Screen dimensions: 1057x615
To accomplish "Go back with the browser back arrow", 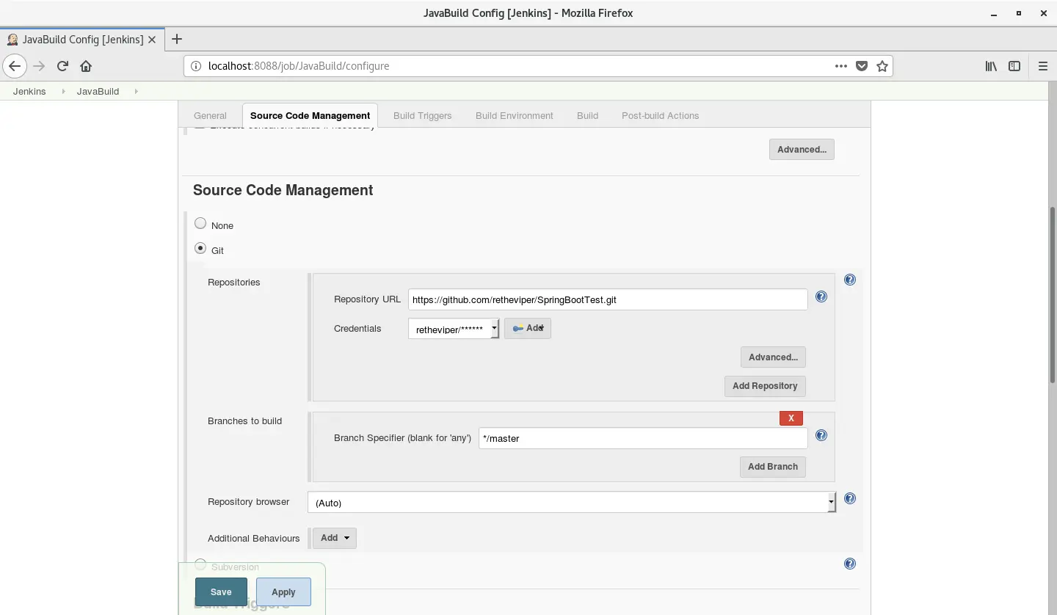I will click(15, 66).
